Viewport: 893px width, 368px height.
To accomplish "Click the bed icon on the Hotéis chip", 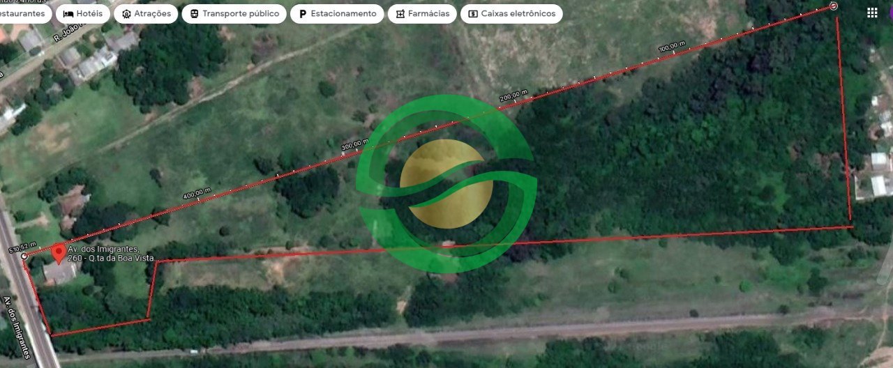I will [x=68, y=14].
